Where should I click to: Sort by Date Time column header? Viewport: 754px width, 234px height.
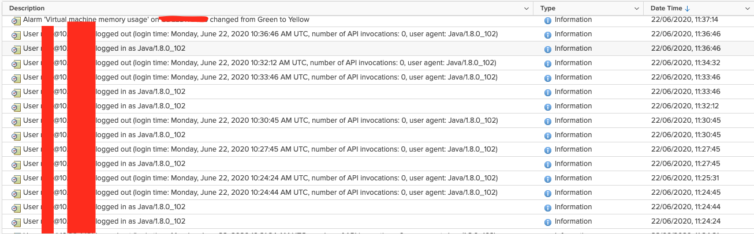pos(666,9)
